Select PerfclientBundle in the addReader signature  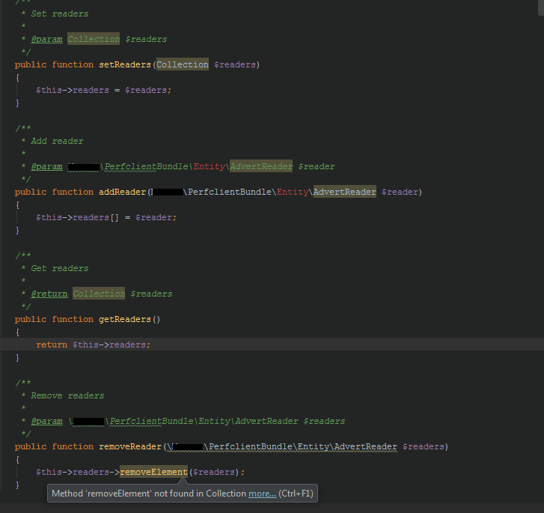point(230,192)
